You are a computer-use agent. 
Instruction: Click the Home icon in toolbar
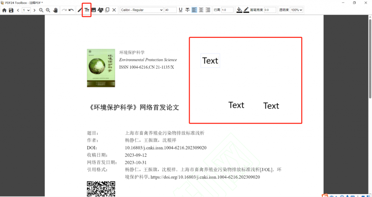click(x=4, y=10)
